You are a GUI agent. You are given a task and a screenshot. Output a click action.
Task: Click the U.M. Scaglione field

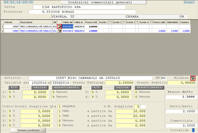137,106
